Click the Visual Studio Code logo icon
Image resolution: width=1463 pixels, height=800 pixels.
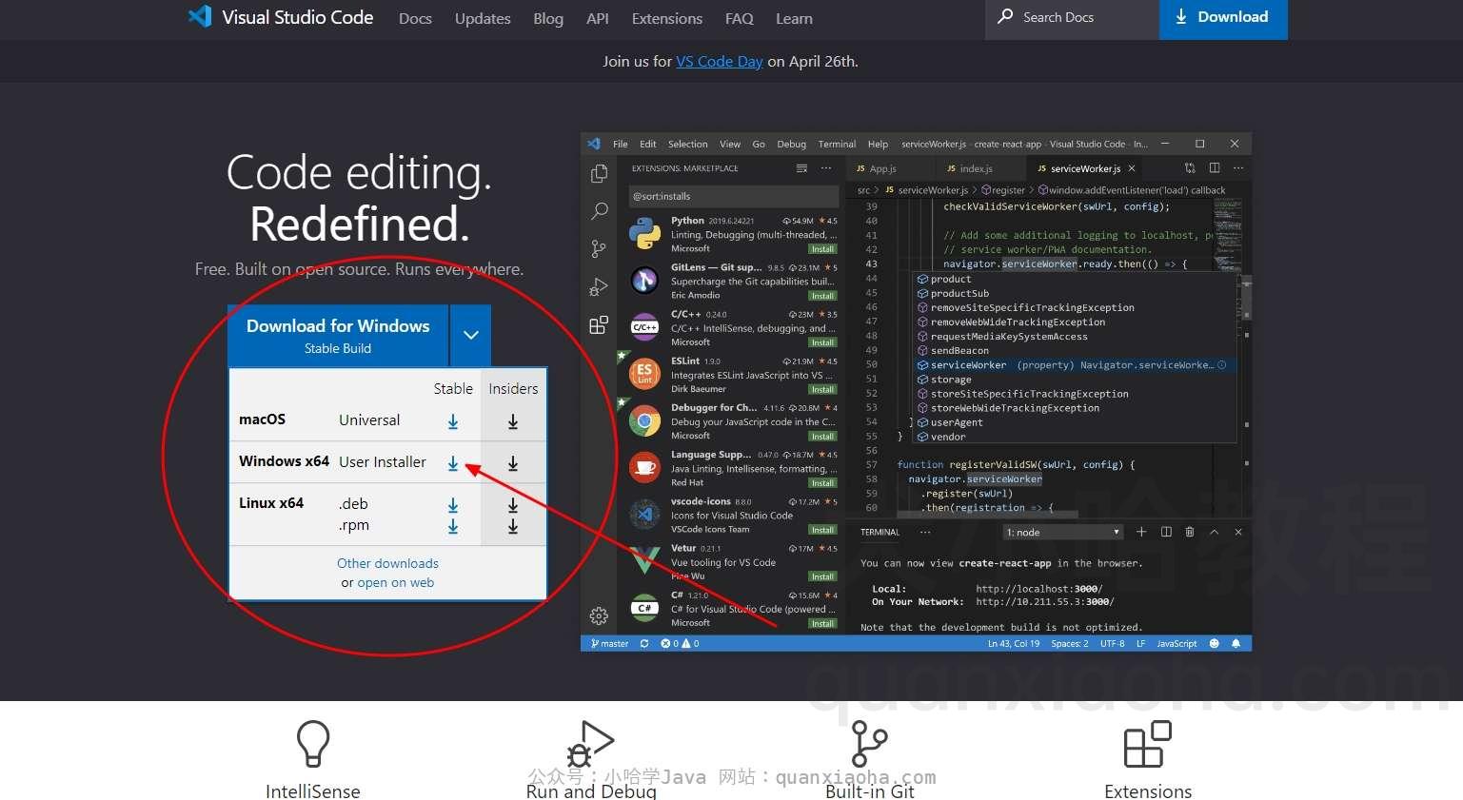(200, 16)
